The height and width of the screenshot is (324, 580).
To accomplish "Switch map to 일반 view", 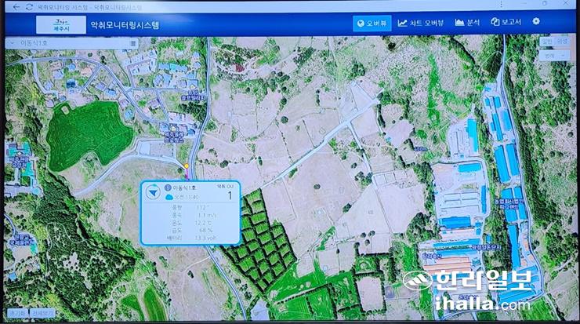I will [x=548, y=41].
